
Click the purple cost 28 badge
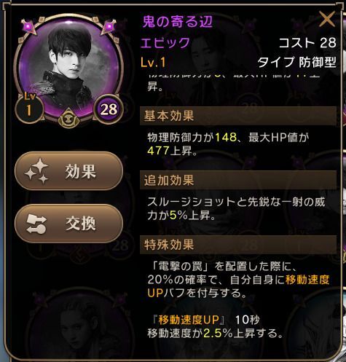click(109, 109)
